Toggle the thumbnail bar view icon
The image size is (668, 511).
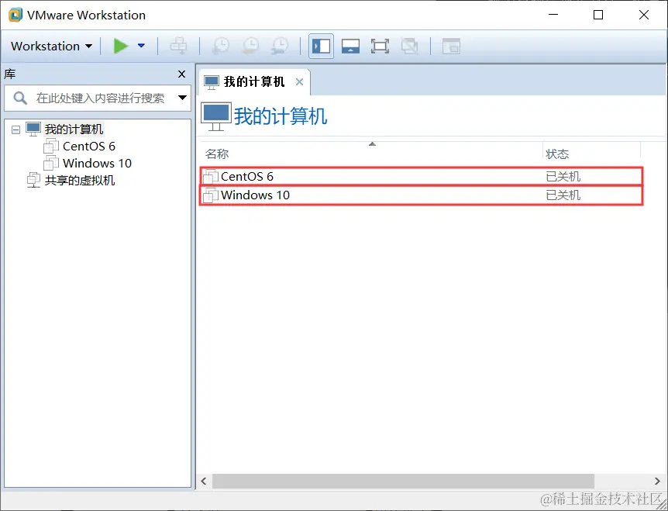pos(350,46)
